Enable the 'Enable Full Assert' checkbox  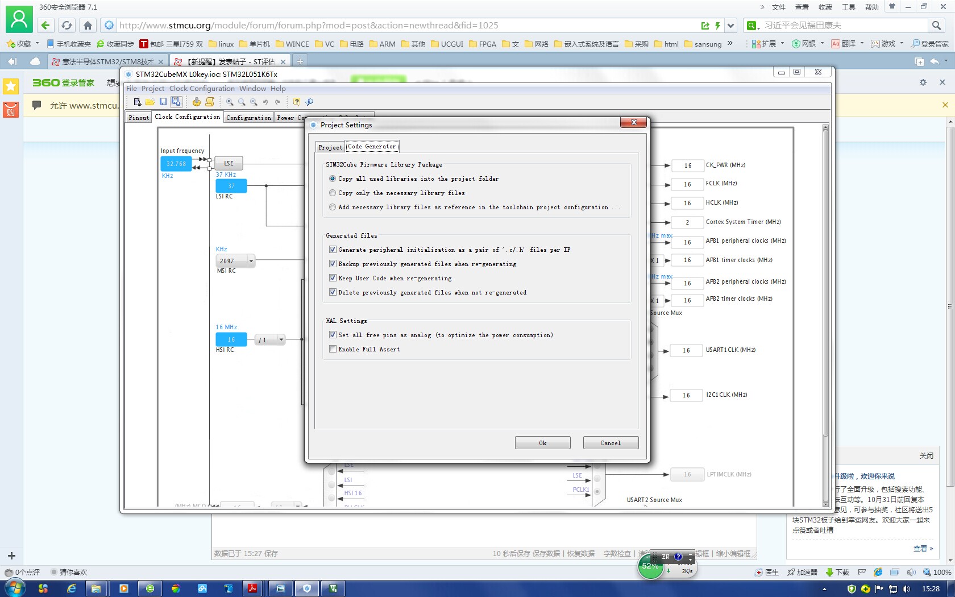333,349
